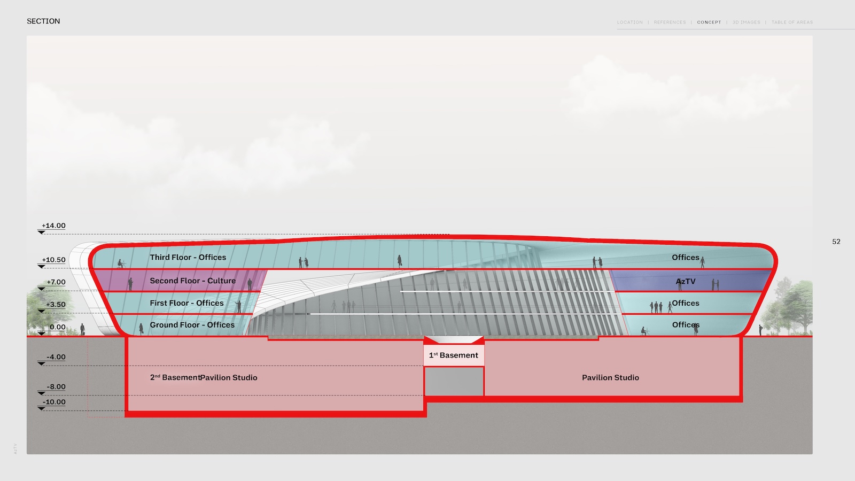Click the 0.00 ground level marker
The width and height of the screenshot is (855, 481).
(x=41, y=333)
